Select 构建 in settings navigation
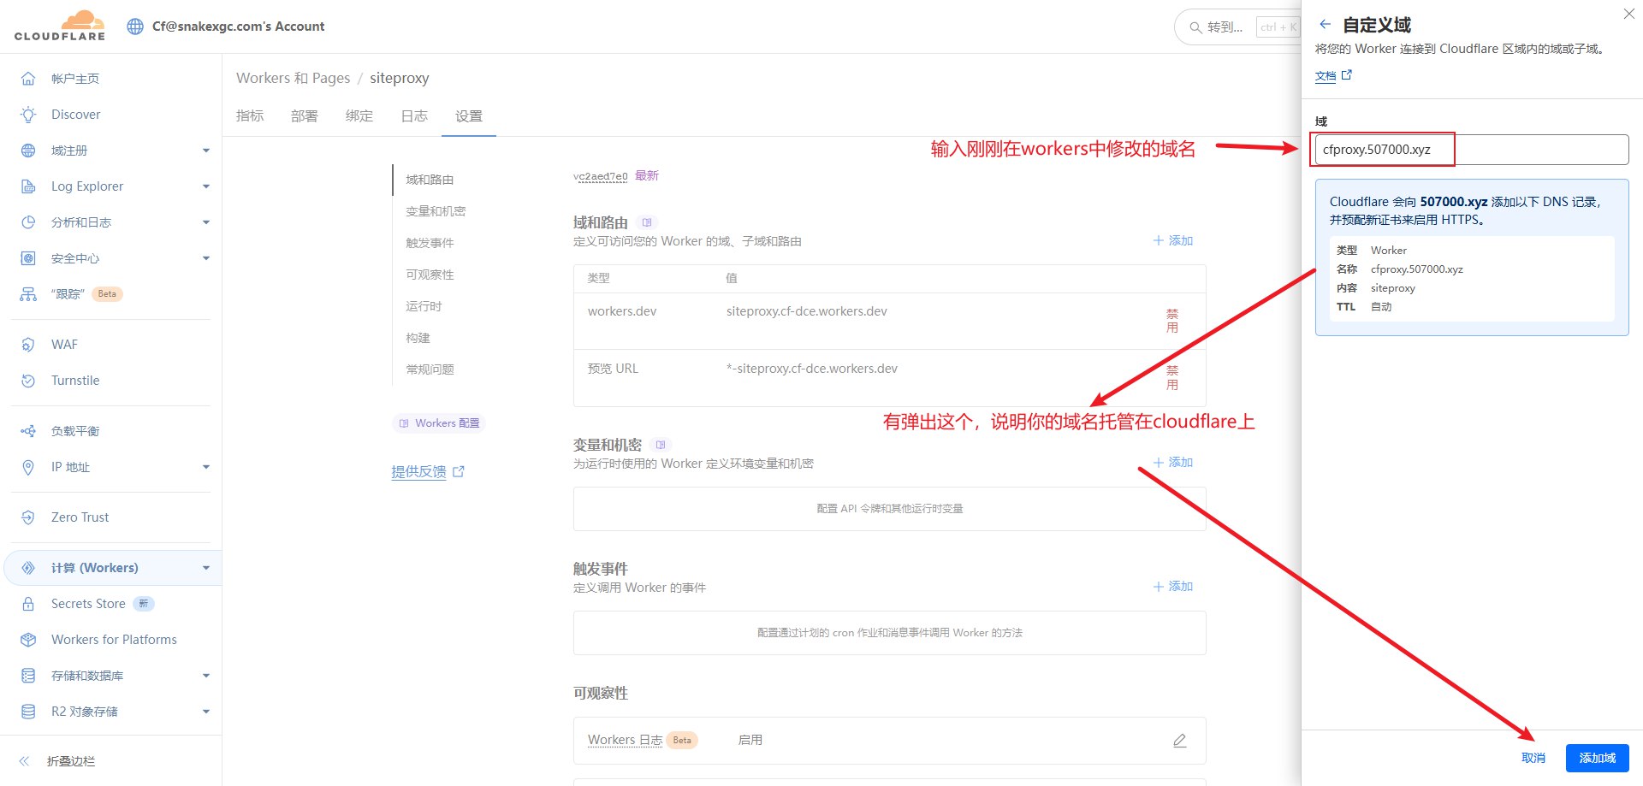The image size is (1643, 786). (418, 338)
